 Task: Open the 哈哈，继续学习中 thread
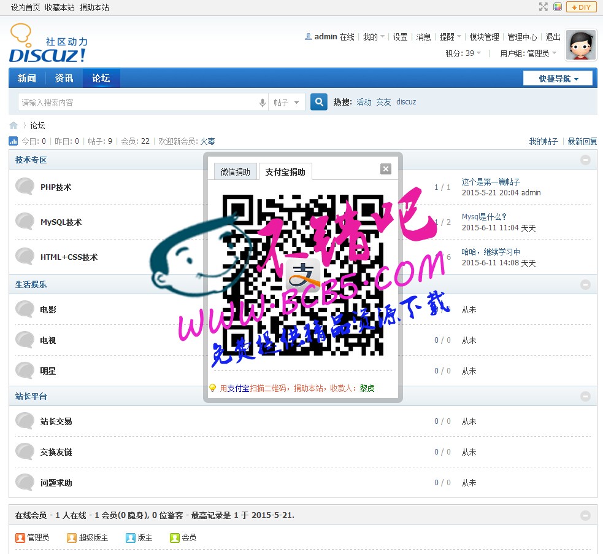click(491, 252)
